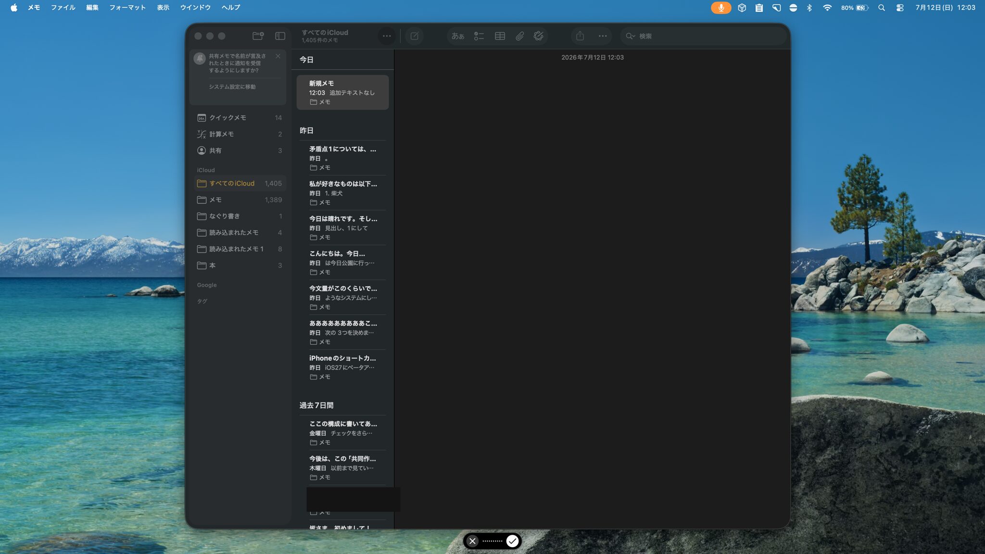Open the 読み込まれたメモ 1 folder
Image resolution: width=985 pixels, height=554 pixels.
click(240, 249)
